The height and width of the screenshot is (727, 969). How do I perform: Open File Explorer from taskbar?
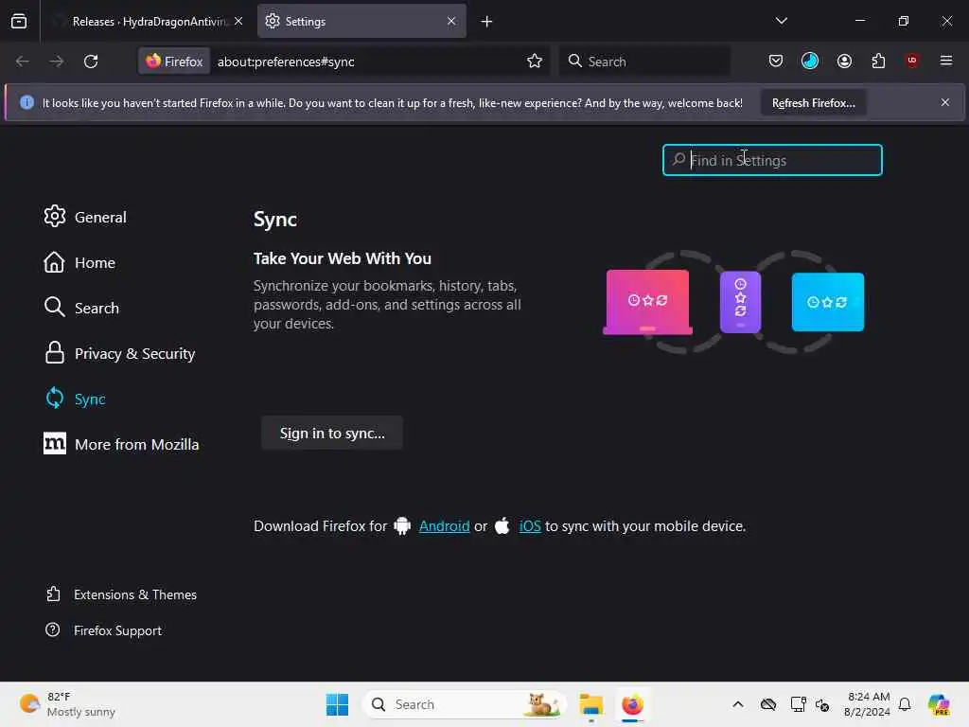click(590, 704)
